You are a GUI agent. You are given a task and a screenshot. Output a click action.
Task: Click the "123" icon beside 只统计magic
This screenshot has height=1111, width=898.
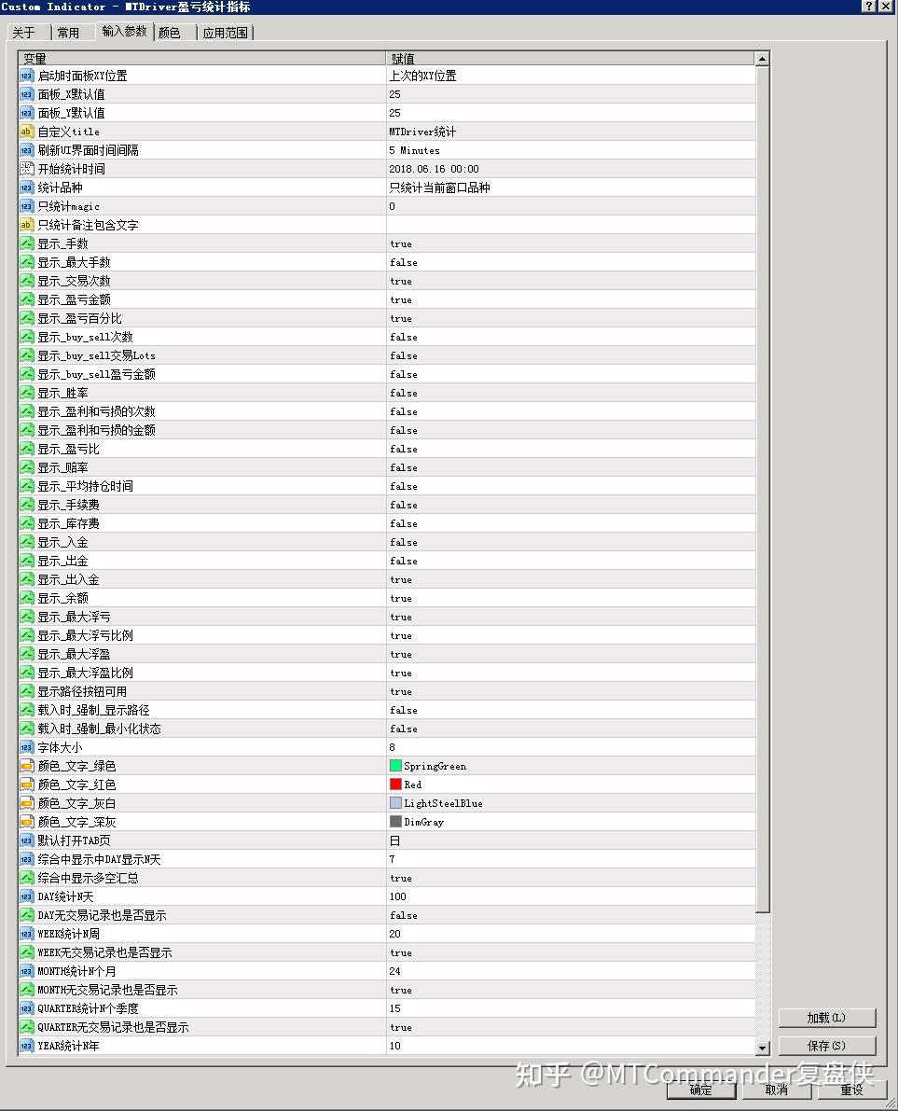tap(25, 206)
